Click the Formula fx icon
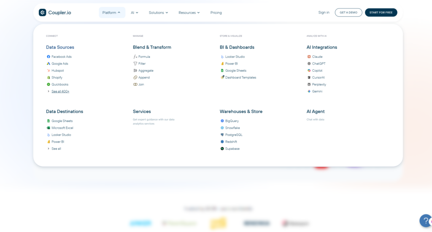The height and width of the screenshot is (232, 432). point(135,57)
